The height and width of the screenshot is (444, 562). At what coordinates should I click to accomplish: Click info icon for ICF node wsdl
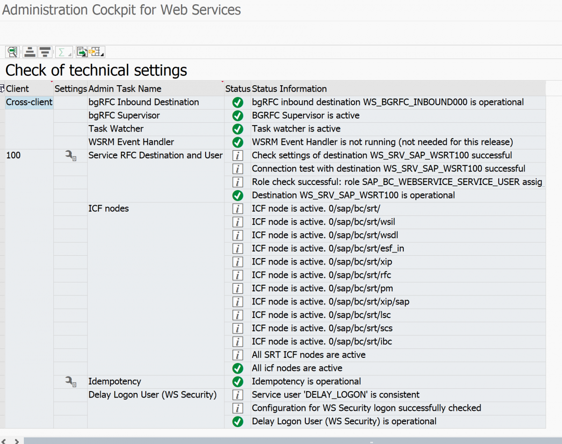(238, 235)
